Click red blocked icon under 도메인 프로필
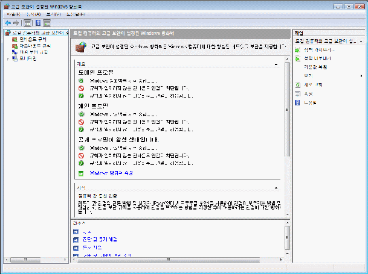368x274 pixels. click(x=81, y=88)
